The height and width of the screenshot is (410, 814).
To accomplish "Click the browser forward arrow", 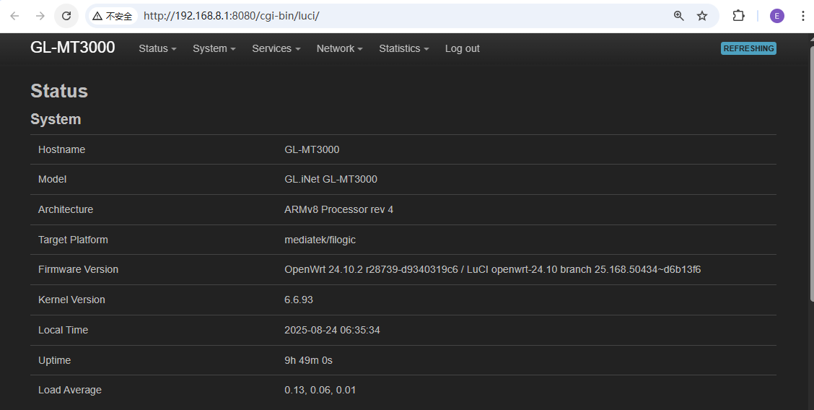I will click(x=40, y=16).
